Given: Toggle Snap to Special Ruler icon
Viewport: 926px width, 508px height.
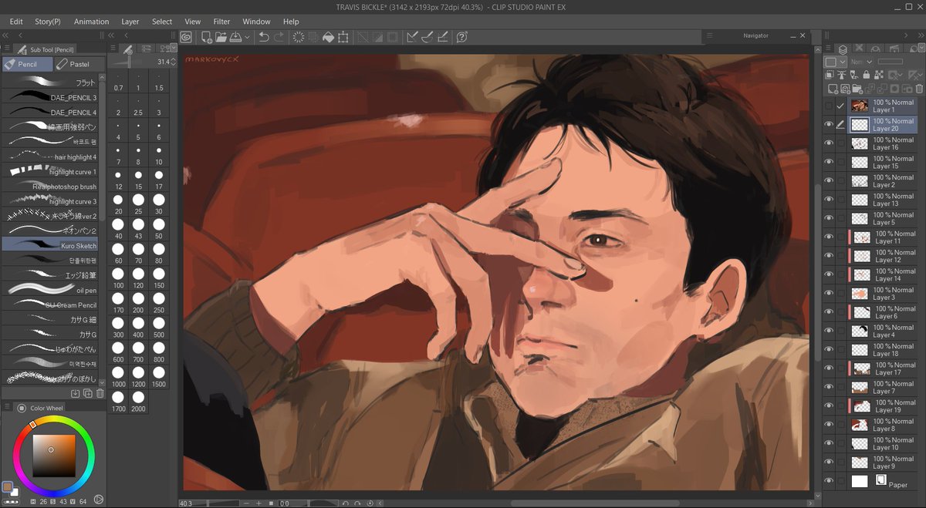Looking at the screenshot, I should click(x=428, y=37).
